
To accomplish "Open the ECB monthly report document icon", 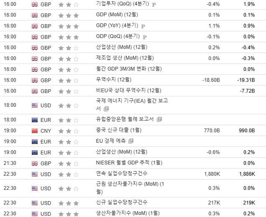I will pos(159,119).
